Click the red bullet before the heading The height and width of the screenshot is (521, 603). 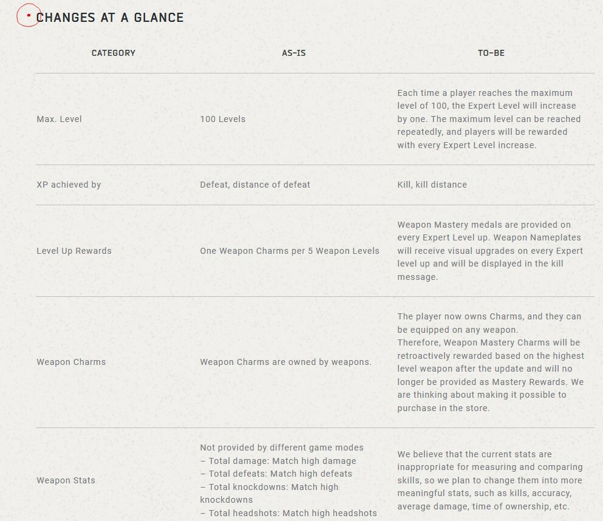click(x=29, y=16)
